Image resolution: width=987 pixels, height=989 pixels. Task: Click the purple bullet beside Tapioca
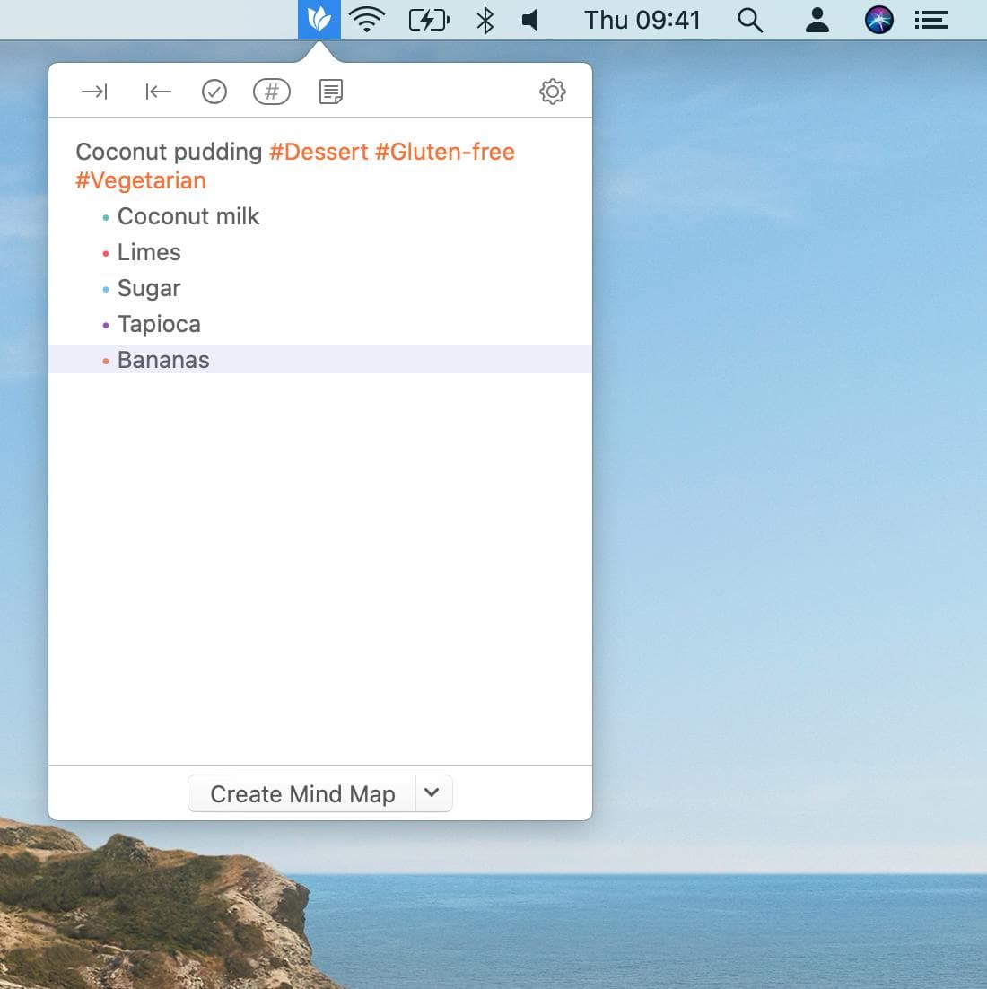coord(107,324)
